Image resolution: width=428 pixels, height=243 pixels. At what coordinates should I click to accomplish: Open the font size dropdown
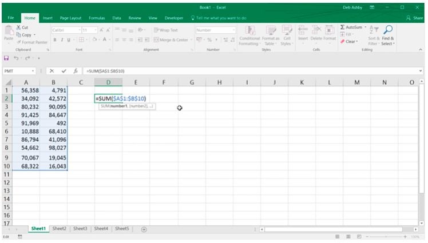coord(95,30)
